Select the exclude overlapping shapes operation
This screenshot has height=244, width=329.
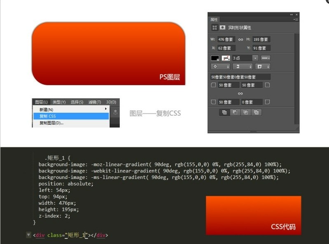(x=256, y=112)
